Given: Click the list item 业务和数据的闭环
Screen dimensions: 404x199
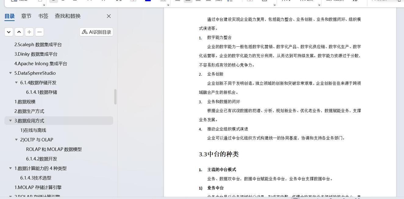Looking at the screenshot, I should pos(224,102).
